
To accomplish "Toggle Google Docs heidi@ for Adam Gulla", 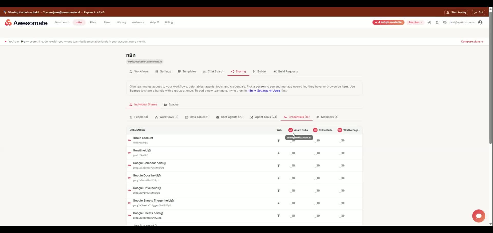I will (x=293, y=178).
